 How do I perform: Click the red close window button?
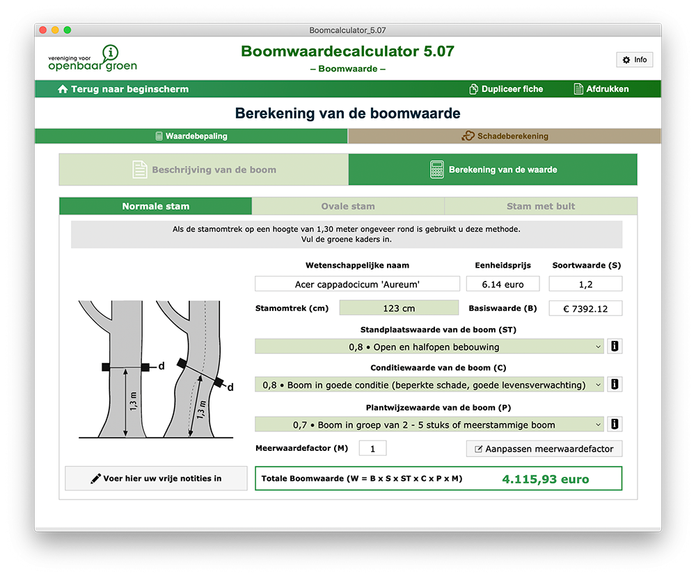43,30
